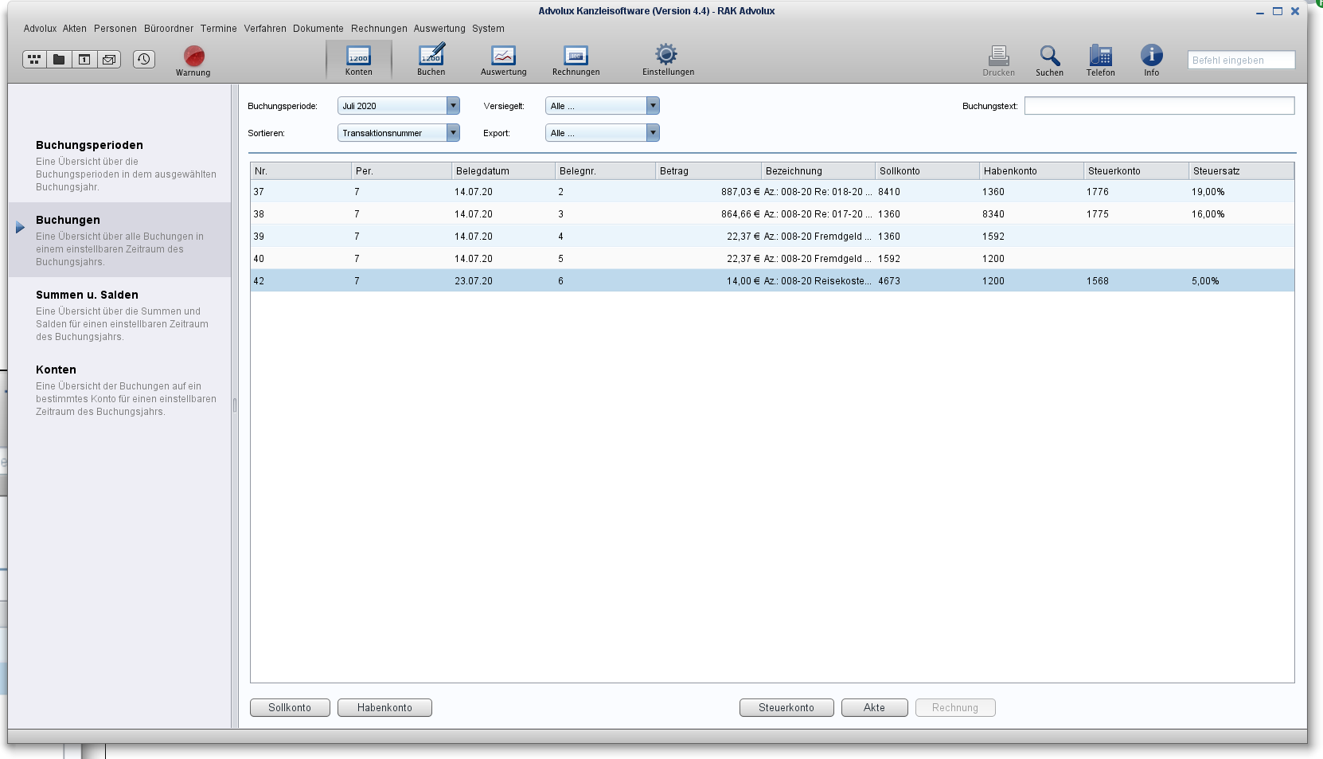Open the Telefon icon

coord(1101,61)
